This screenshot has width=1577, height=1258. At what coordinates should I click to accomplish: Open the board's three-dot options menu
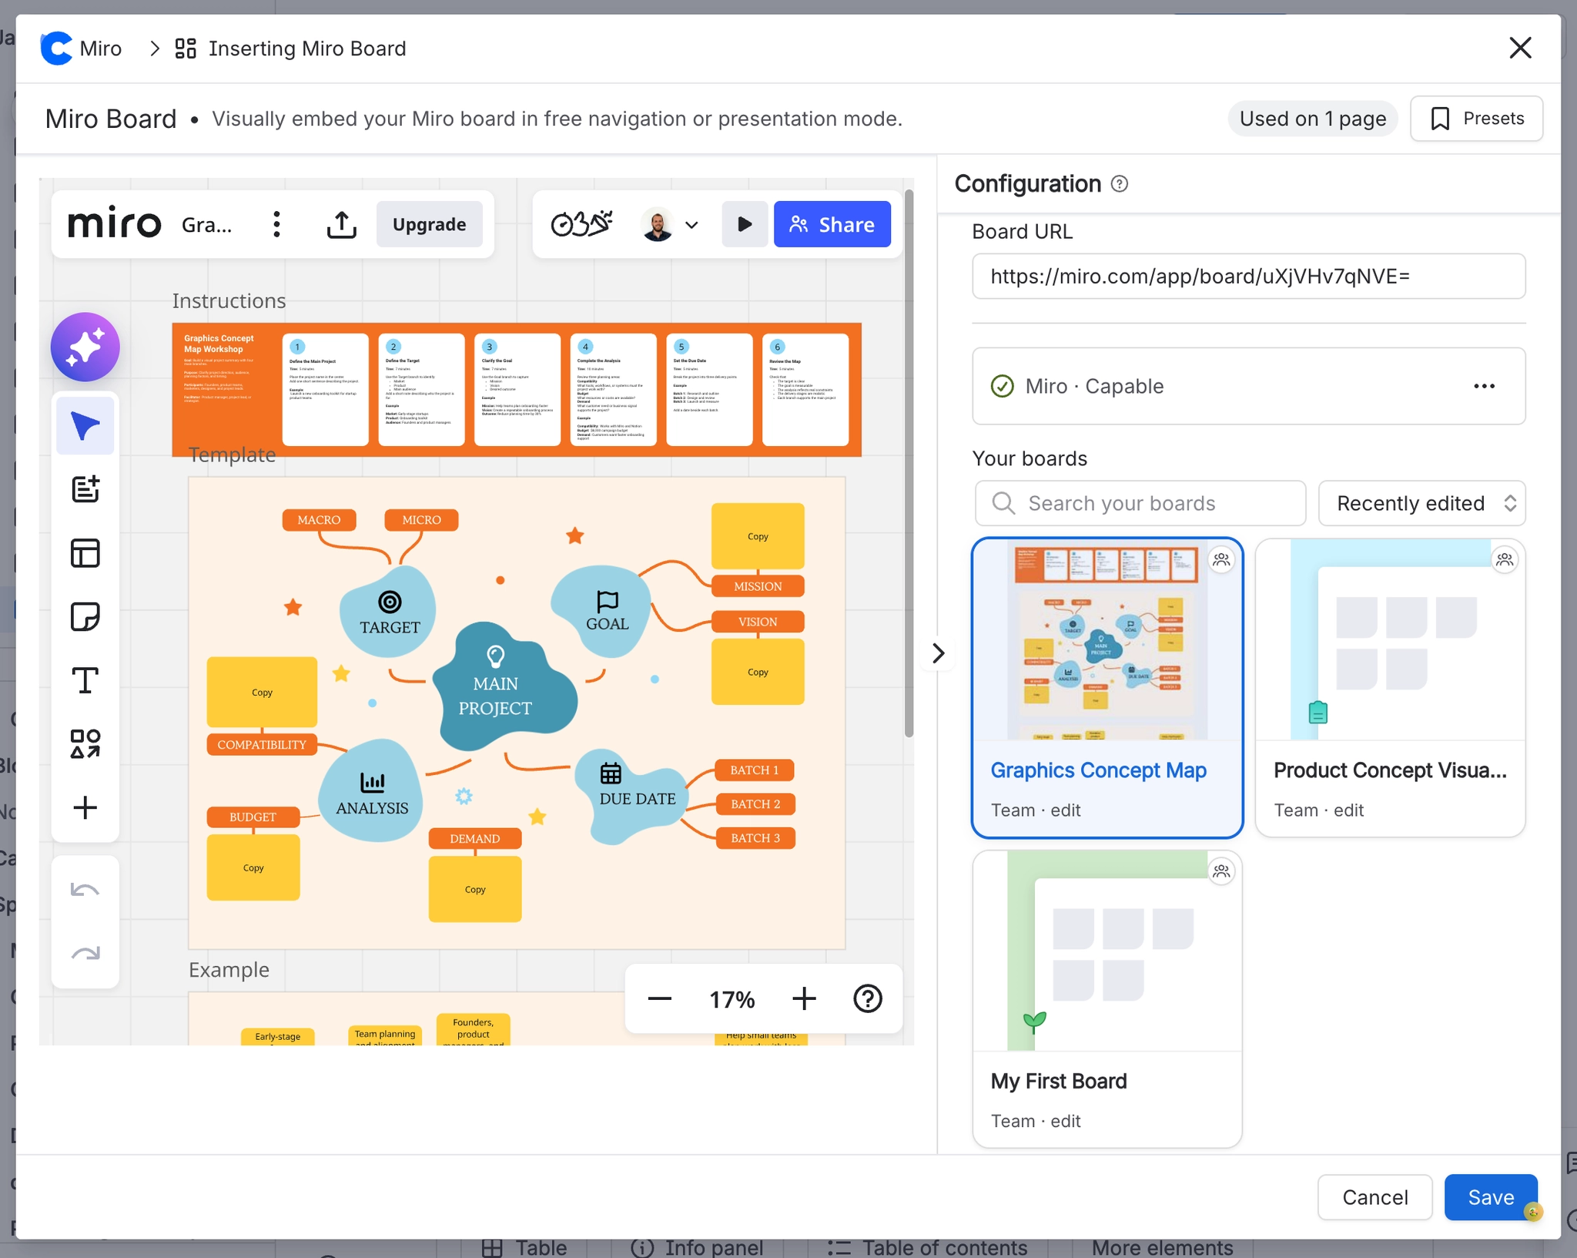276,224
